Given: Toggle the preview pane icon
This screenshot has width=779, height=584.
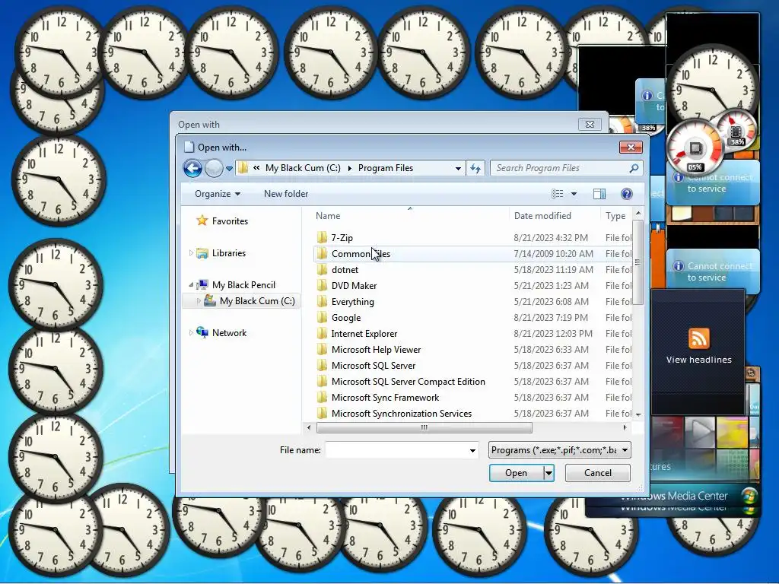Looking at the screenshot, I should (599, 194).
